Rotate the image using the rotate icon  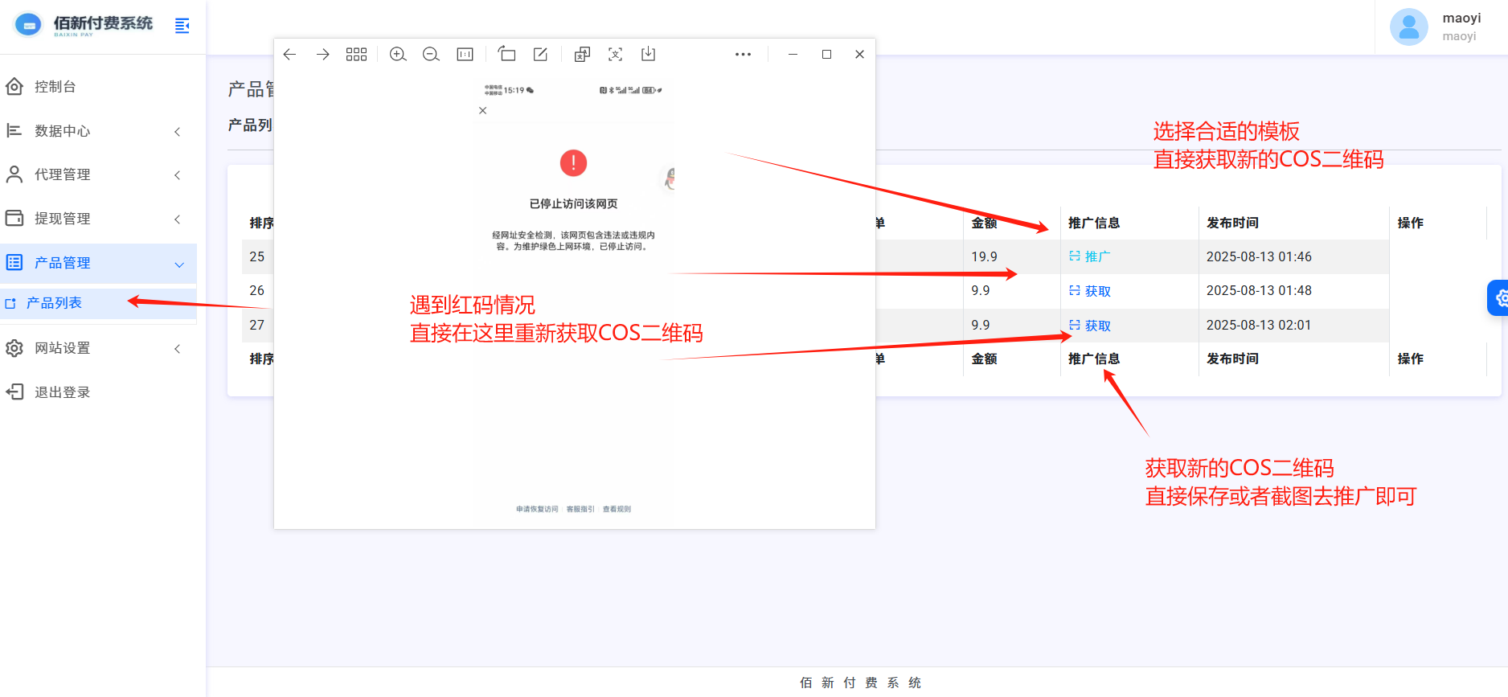(506, 55)
